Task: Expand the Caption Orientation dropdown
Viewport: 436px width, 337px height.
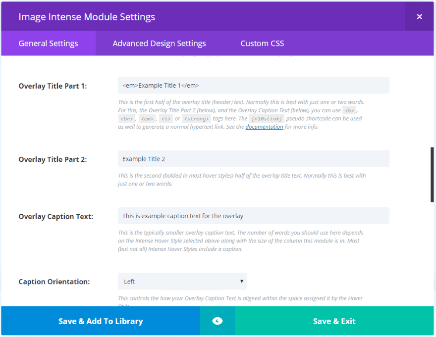Action: click(x=182, y=282)
